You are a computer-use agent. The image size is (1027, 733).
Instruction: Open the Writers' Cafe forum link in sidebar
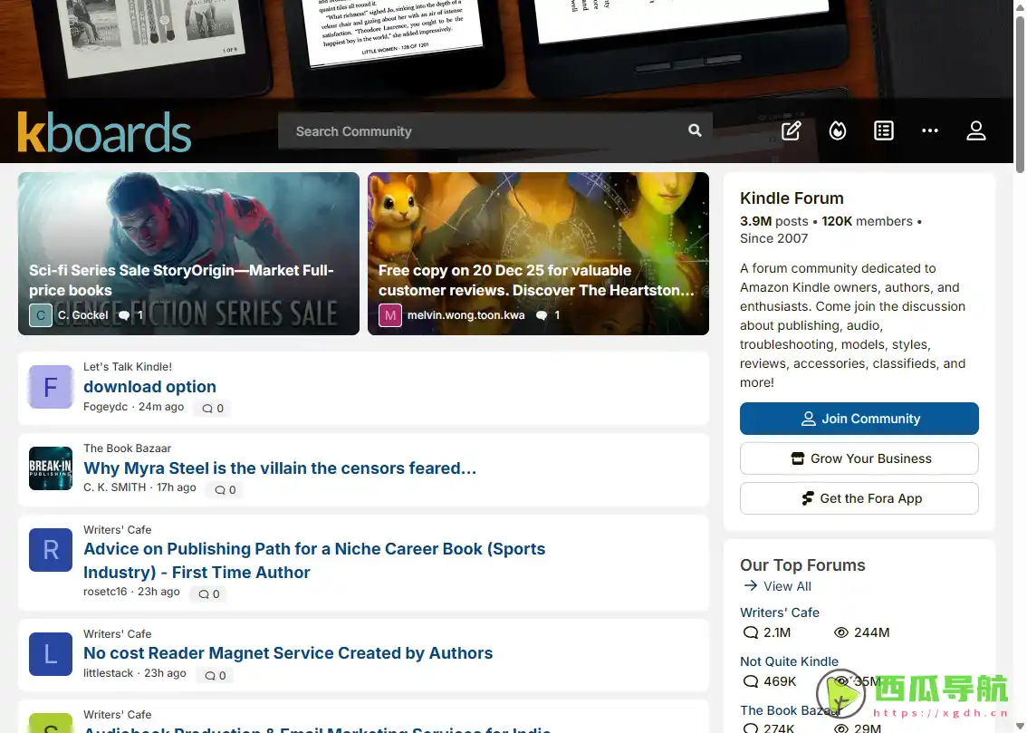click(779, 612)
